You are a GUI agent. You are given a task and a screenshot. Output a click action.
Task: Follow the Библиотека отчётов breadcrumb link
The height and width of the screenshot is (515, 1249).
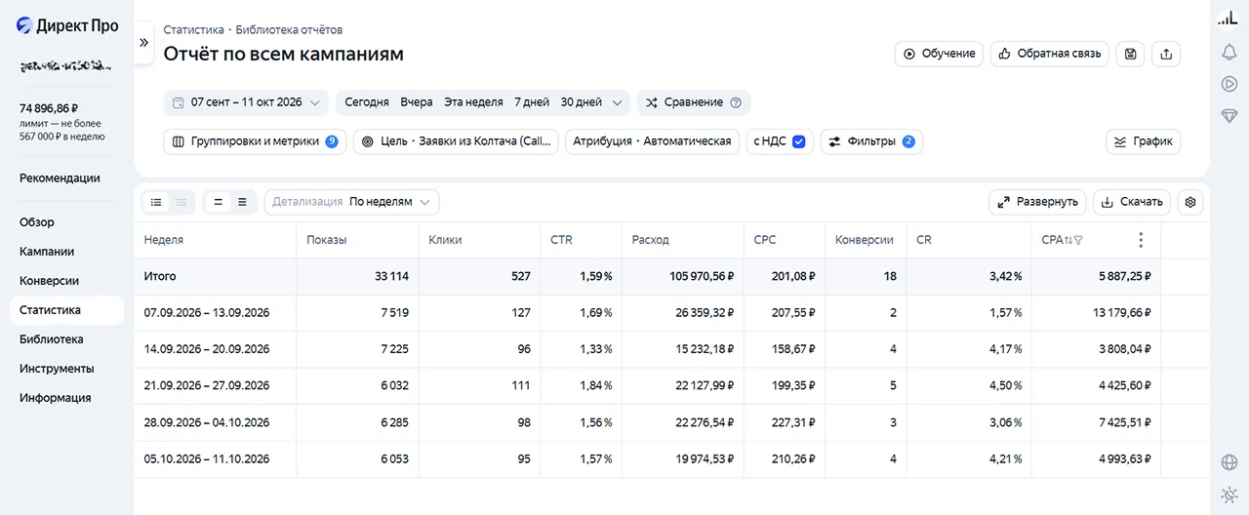[289, 30]
